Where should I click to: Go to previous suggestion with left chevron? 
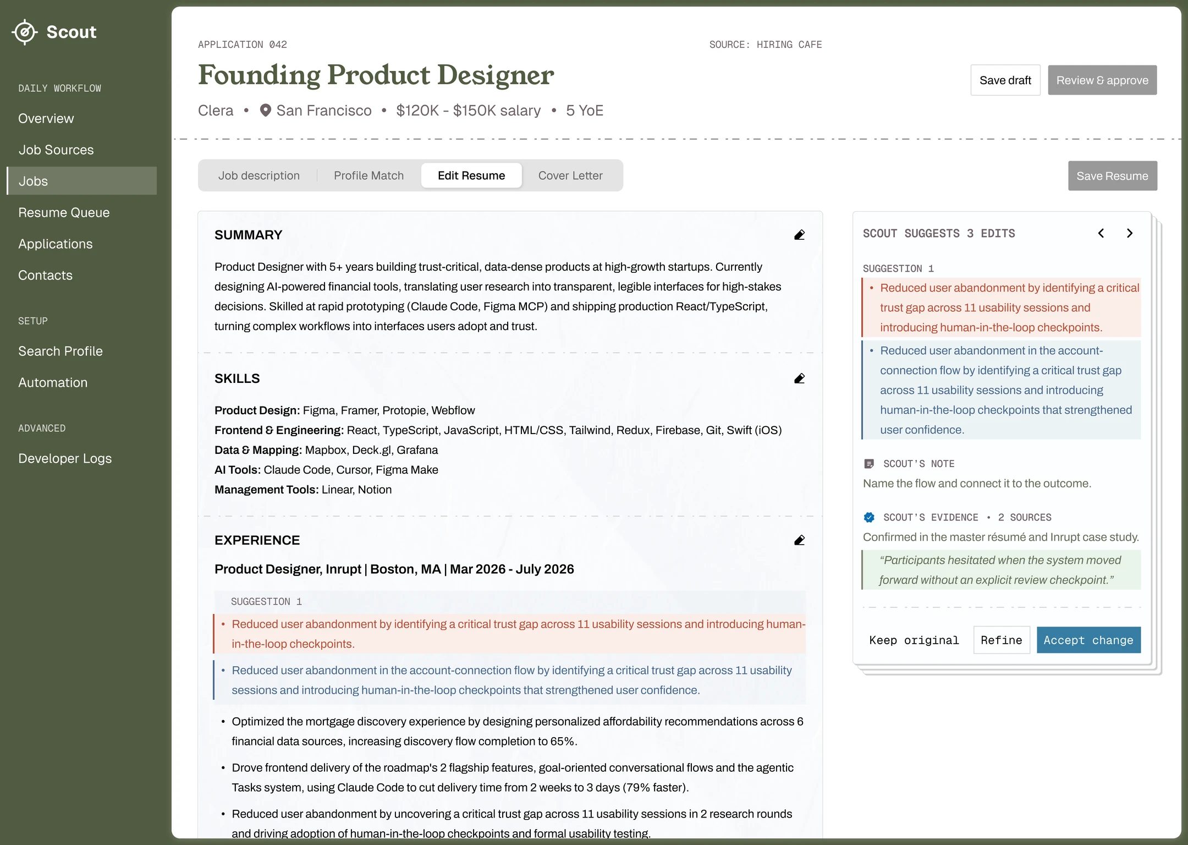click(x=1101, y=233)
